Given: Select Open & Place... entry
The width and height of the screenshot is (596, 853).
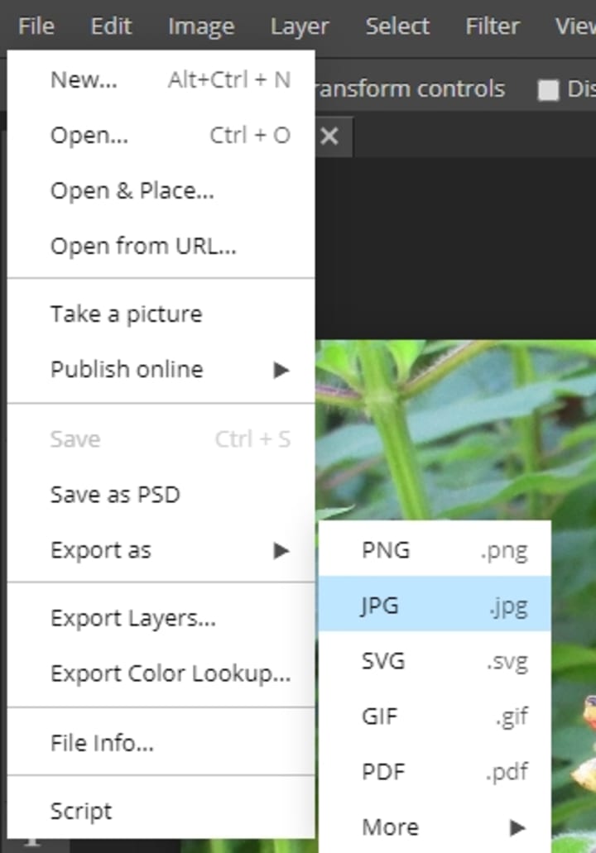Looking at the screenshot, I should tap(132, 191).
